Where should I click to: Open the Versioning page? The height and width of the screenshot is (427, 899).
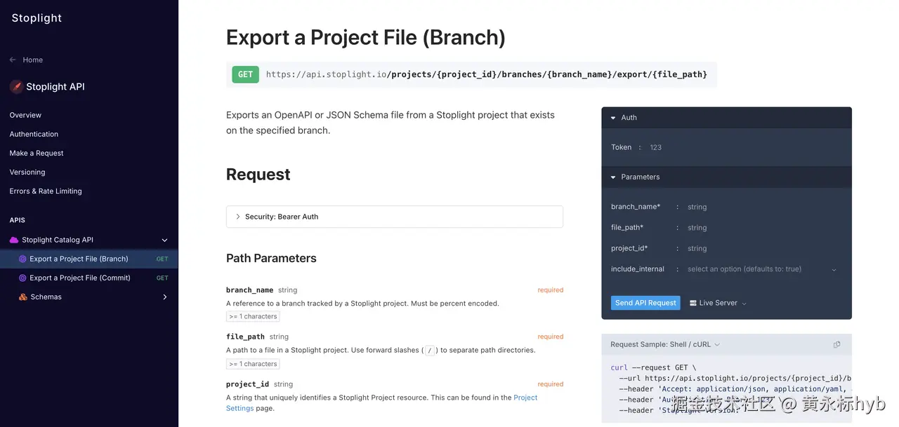pyautogui.click(x=27, y=172)
